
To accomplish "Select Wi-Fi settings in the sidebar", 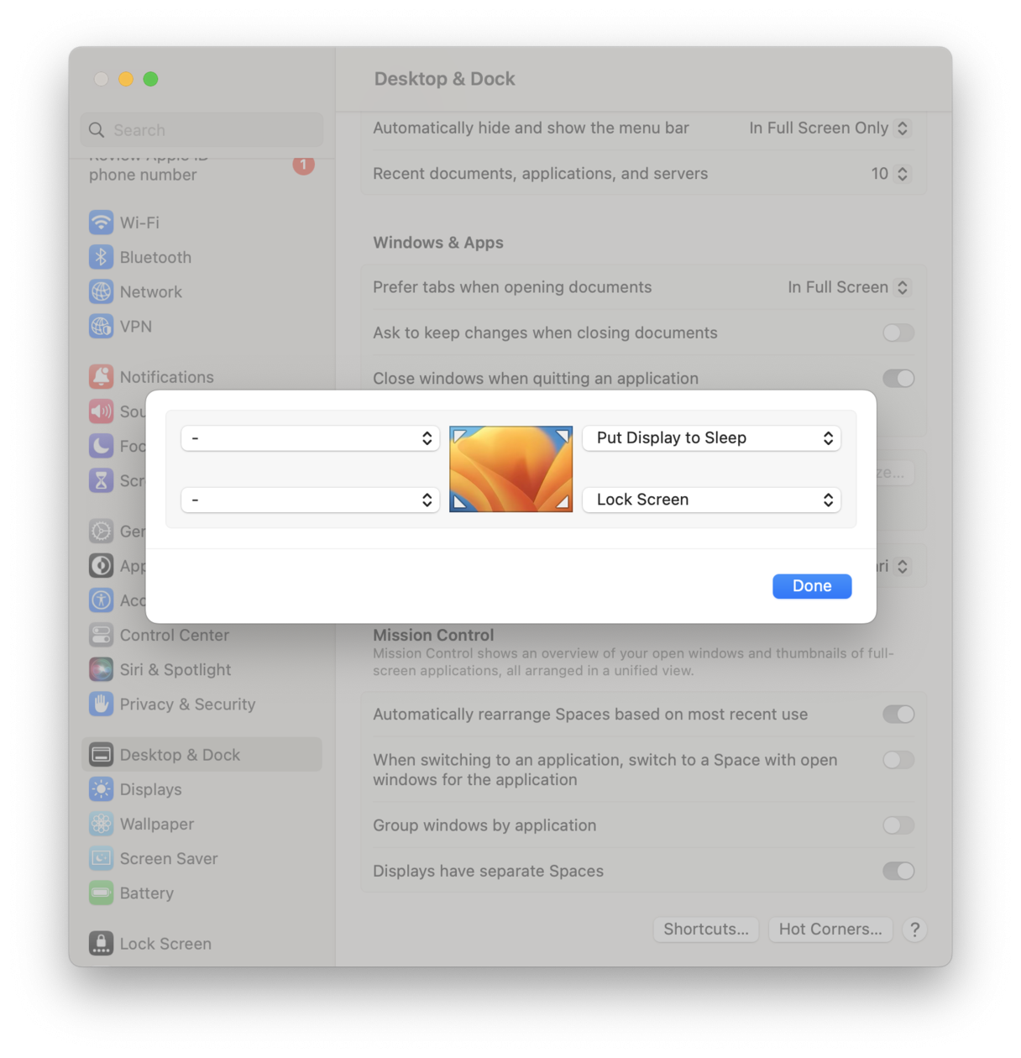I will 139,223.
